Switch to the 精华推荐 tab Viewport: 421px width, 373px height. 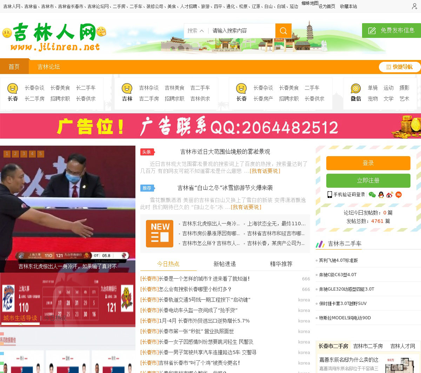pos(281,264)
